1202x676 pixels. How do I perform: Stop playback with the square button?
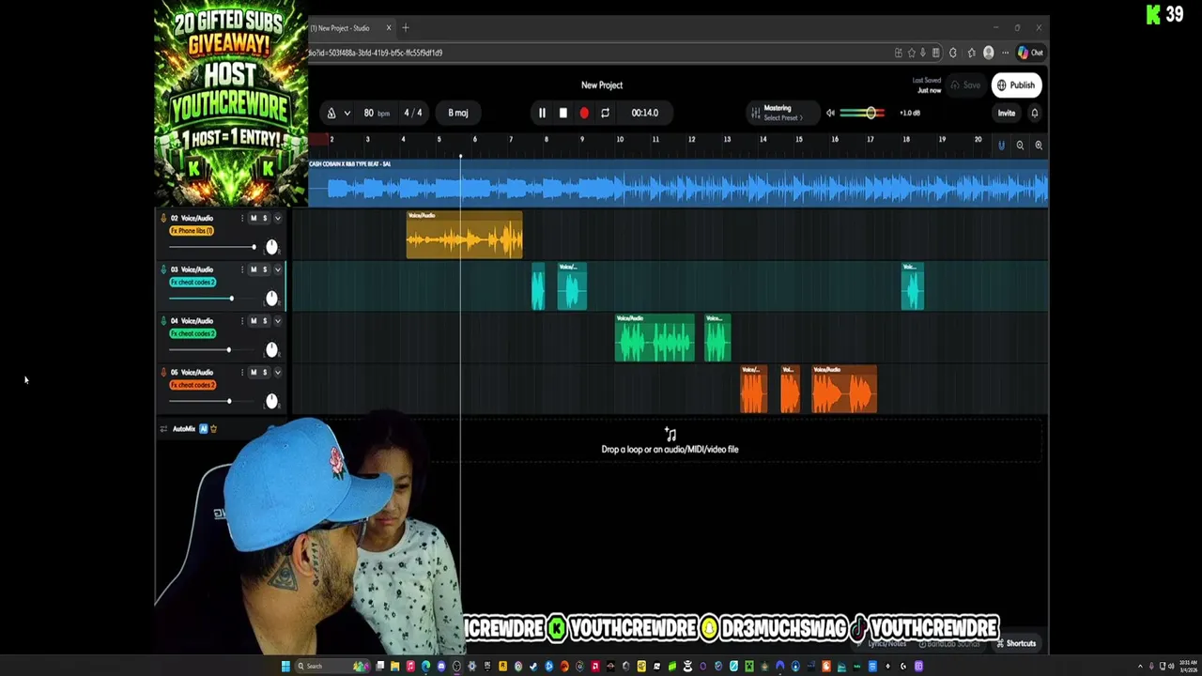(562, 113)
